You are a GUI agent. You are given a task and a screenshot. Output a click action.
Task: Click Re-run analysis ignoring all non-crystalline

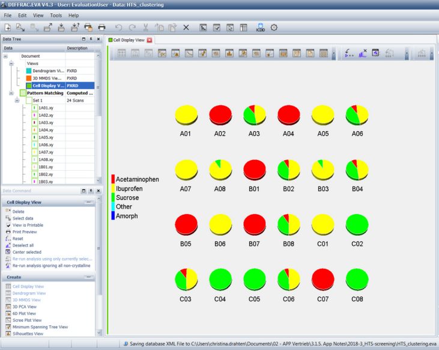52,265
